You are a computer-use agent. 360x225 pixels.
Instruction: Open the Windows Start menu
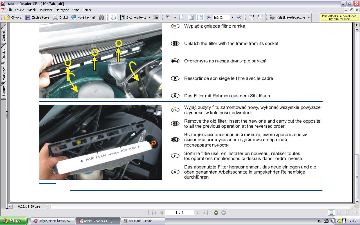[14, 221]
